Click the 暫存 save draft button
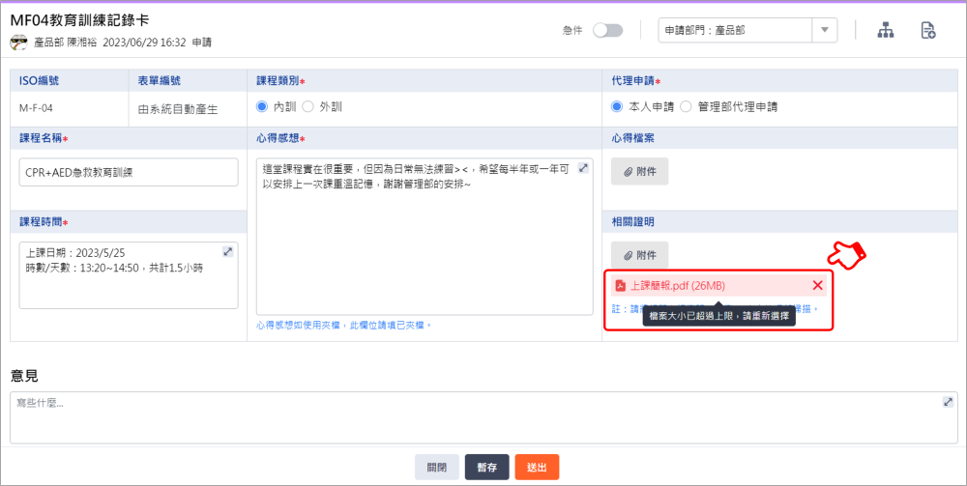 pyautogui.click(x=486, y=468)
